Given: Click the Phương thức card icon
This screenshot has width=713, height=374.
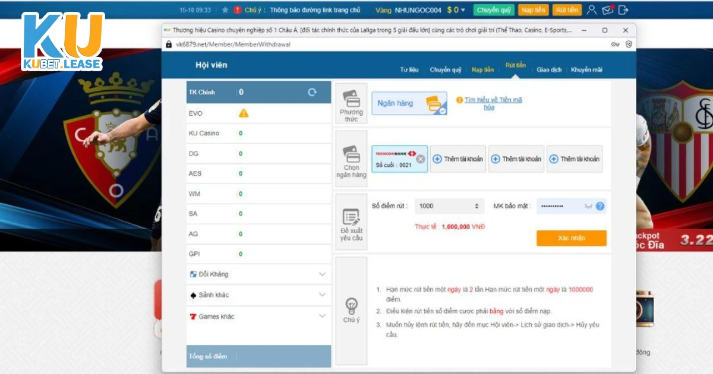Looking at the screenshot, I should (x=351, y=99).
